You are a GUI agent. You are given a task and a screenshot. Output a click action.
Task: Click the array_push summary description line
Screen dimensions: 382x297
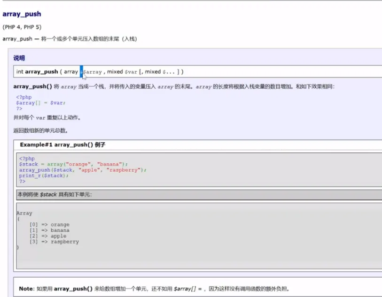click(x=70, y=39)
